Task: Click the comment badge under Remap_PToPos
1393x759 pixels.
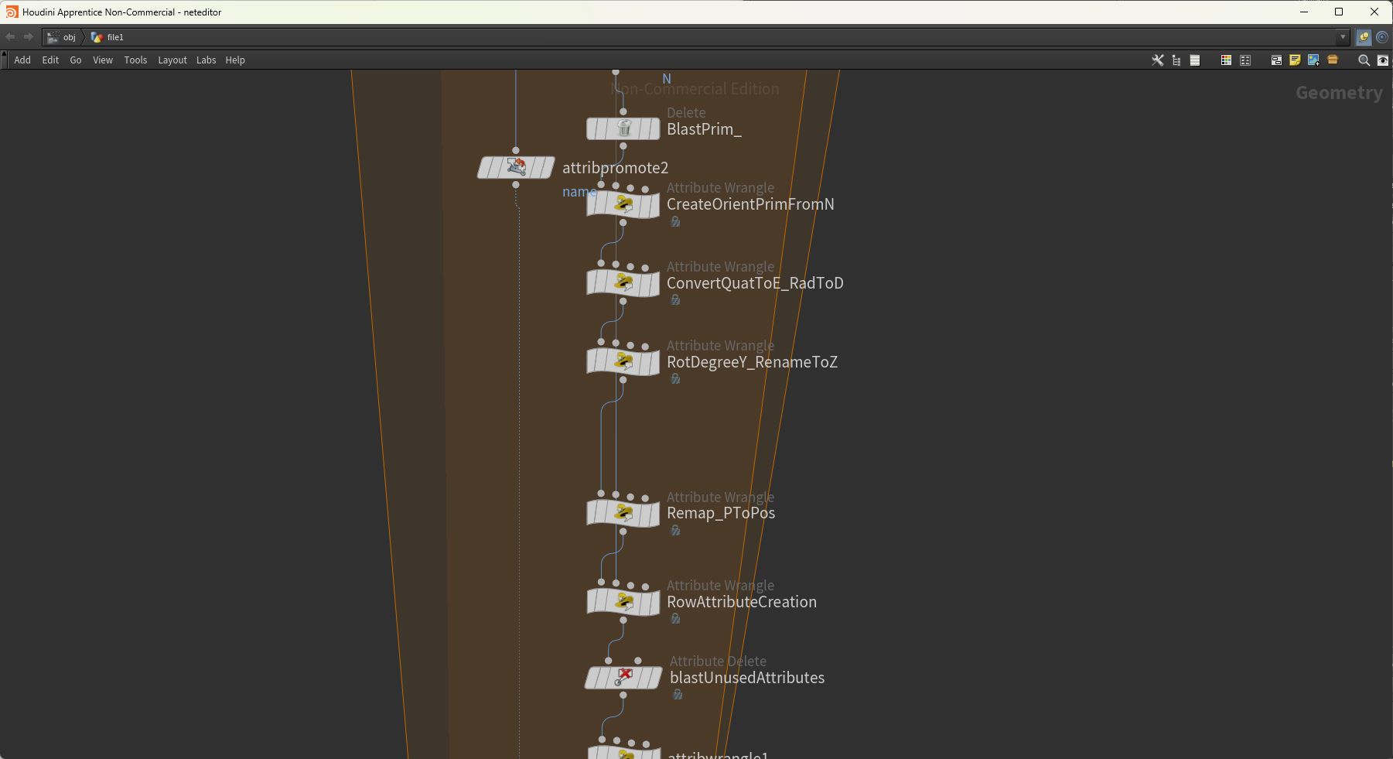Action: [675, 531]
